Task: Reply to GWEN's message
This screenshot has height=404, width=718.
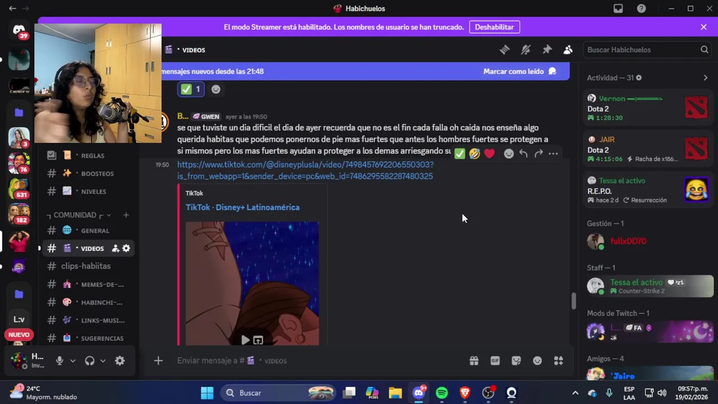Action: tap(523, 153)
